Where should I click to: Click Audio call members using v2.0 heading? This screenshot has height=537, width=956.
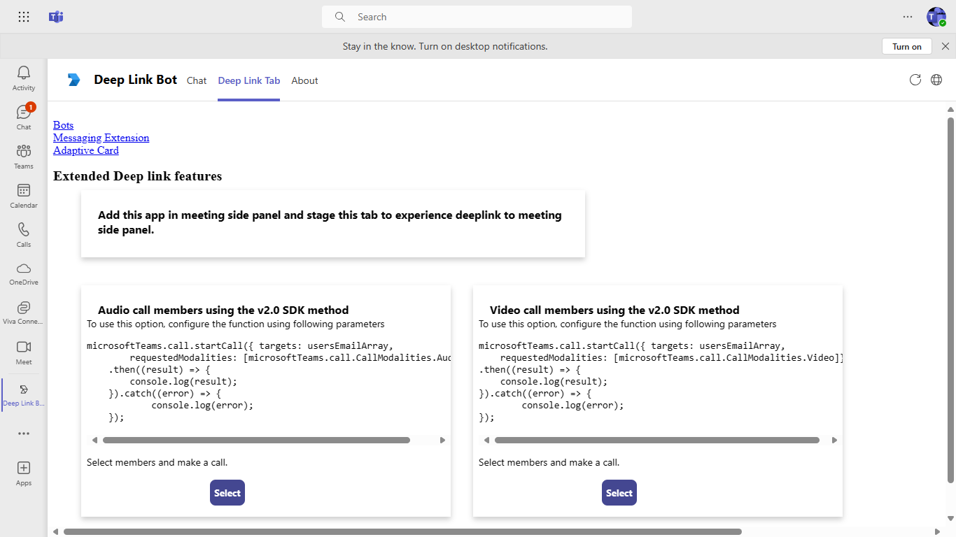(223, 310)
